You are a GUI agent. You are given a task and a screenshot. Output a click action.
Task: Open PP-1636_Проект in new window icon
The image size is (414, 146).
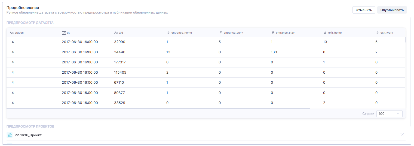pos(402,135)
